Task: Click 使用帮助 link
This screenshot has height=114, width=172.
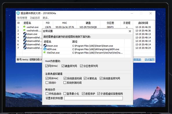Action: pos(137,60)
